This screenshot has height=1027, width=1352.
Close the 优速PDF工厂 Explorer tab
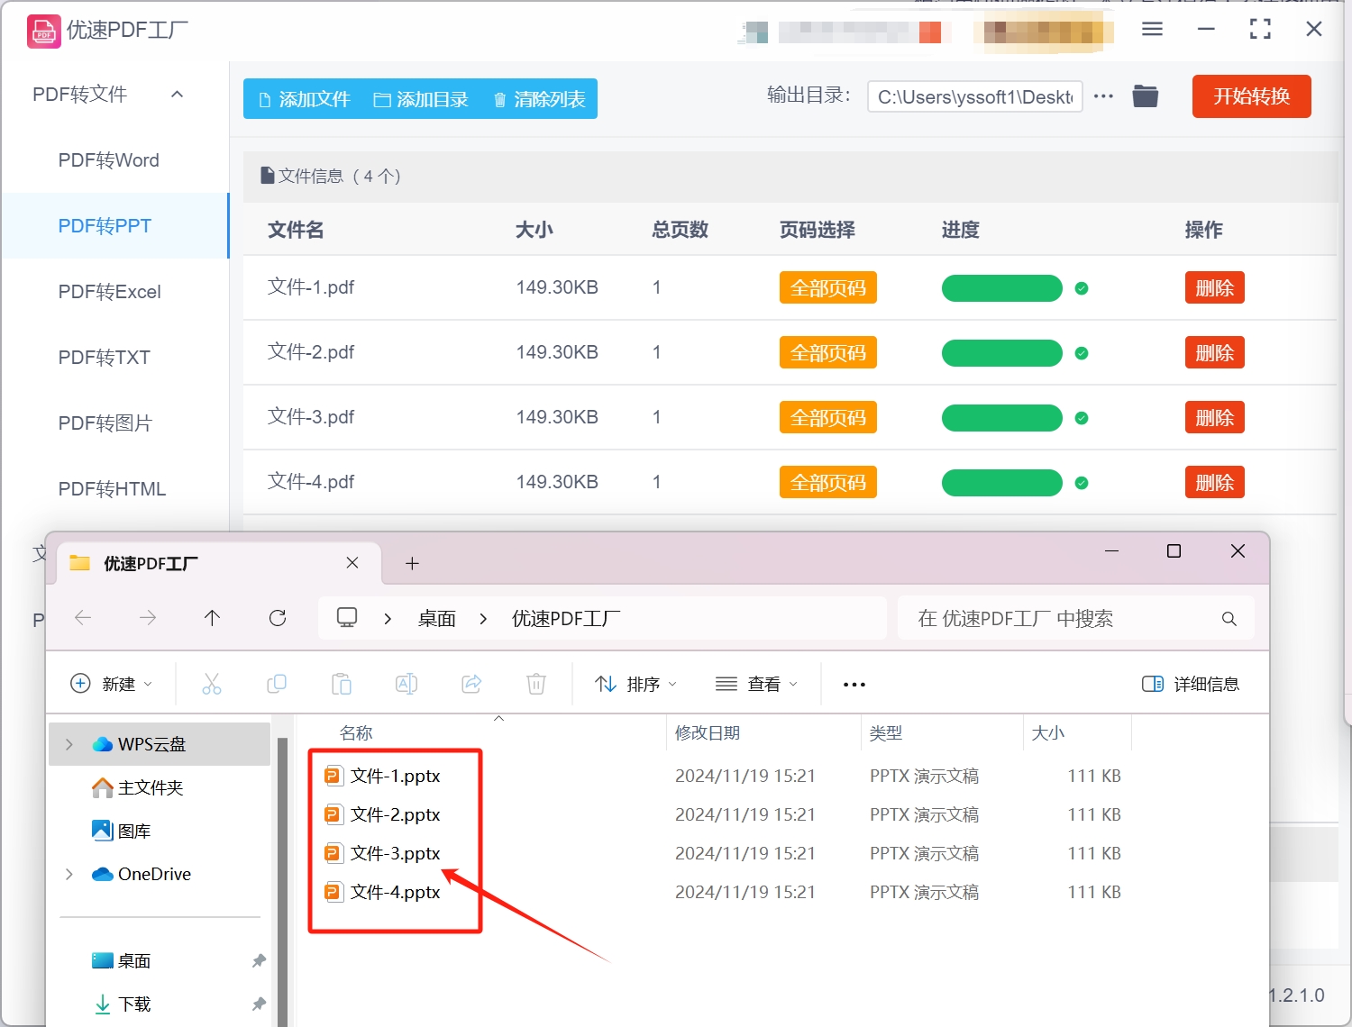352,563
